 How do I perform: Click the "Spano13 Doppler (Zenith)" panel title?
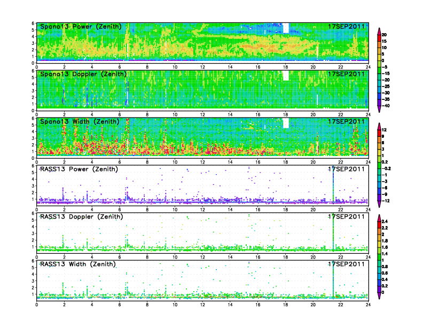83,74
